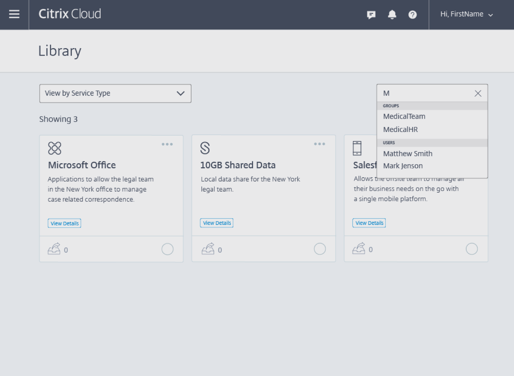Viewport: 514px width, 376px height.
Task: Choose Matthew Smith from user suggestions
Action: (408, 154)
